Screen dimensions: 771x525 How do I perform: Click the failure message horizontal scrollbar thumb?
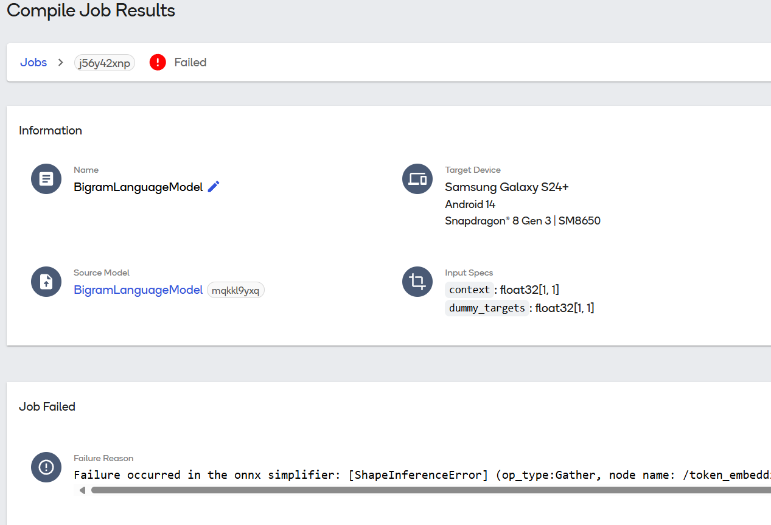coord(426,490)
